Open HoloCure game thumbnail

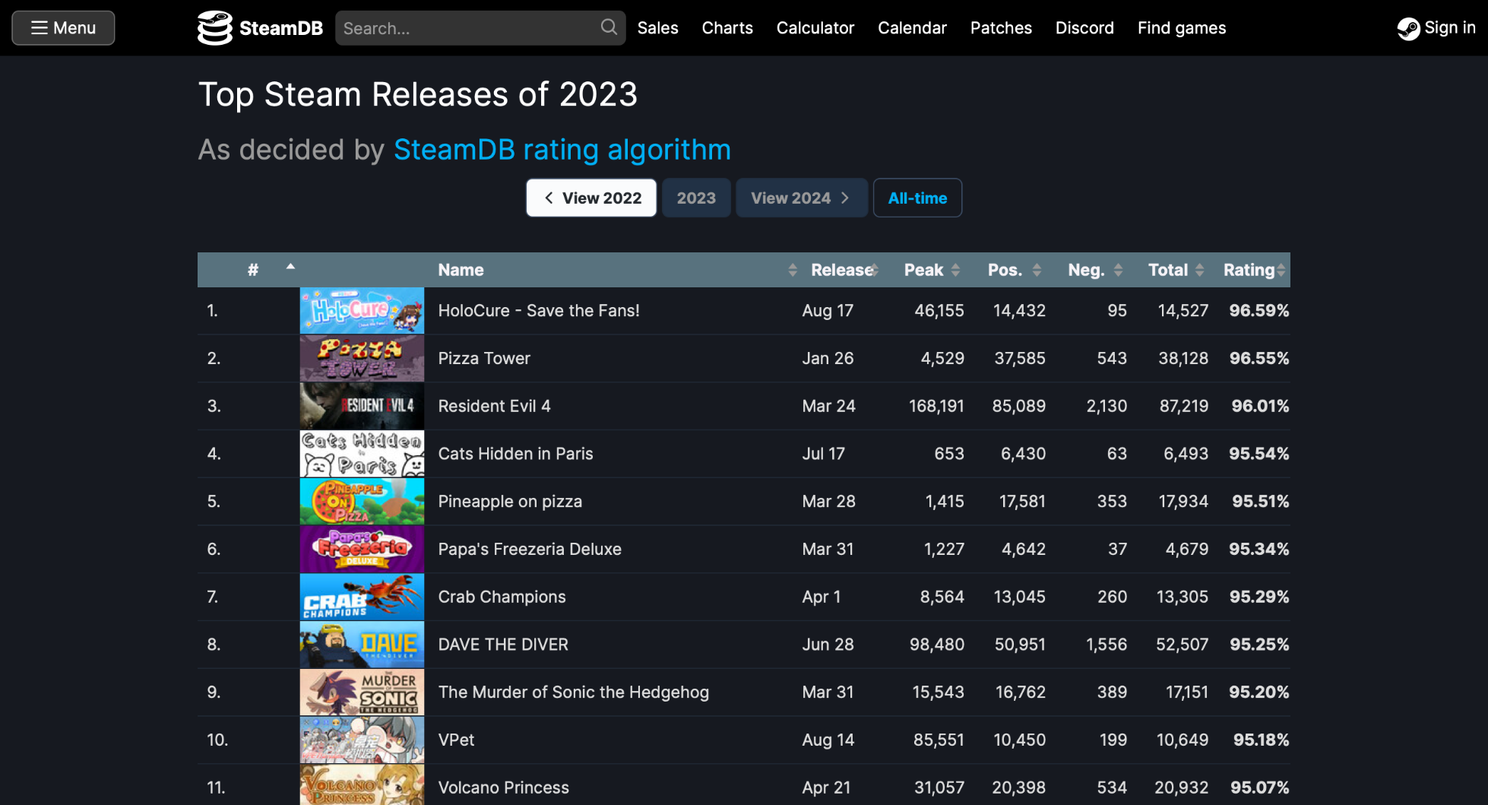click(362, 311)
